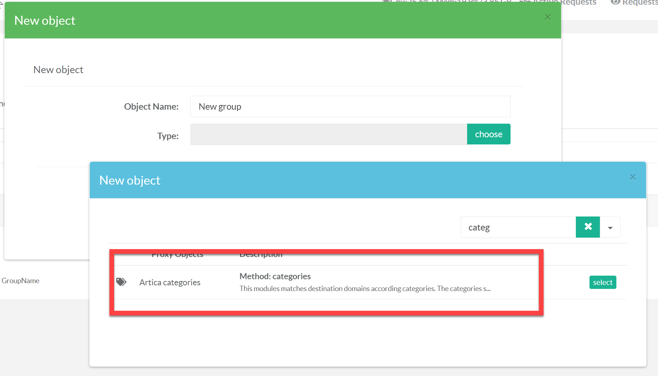
Task: Click the categories module description text
Action: (x=365, y=289)
